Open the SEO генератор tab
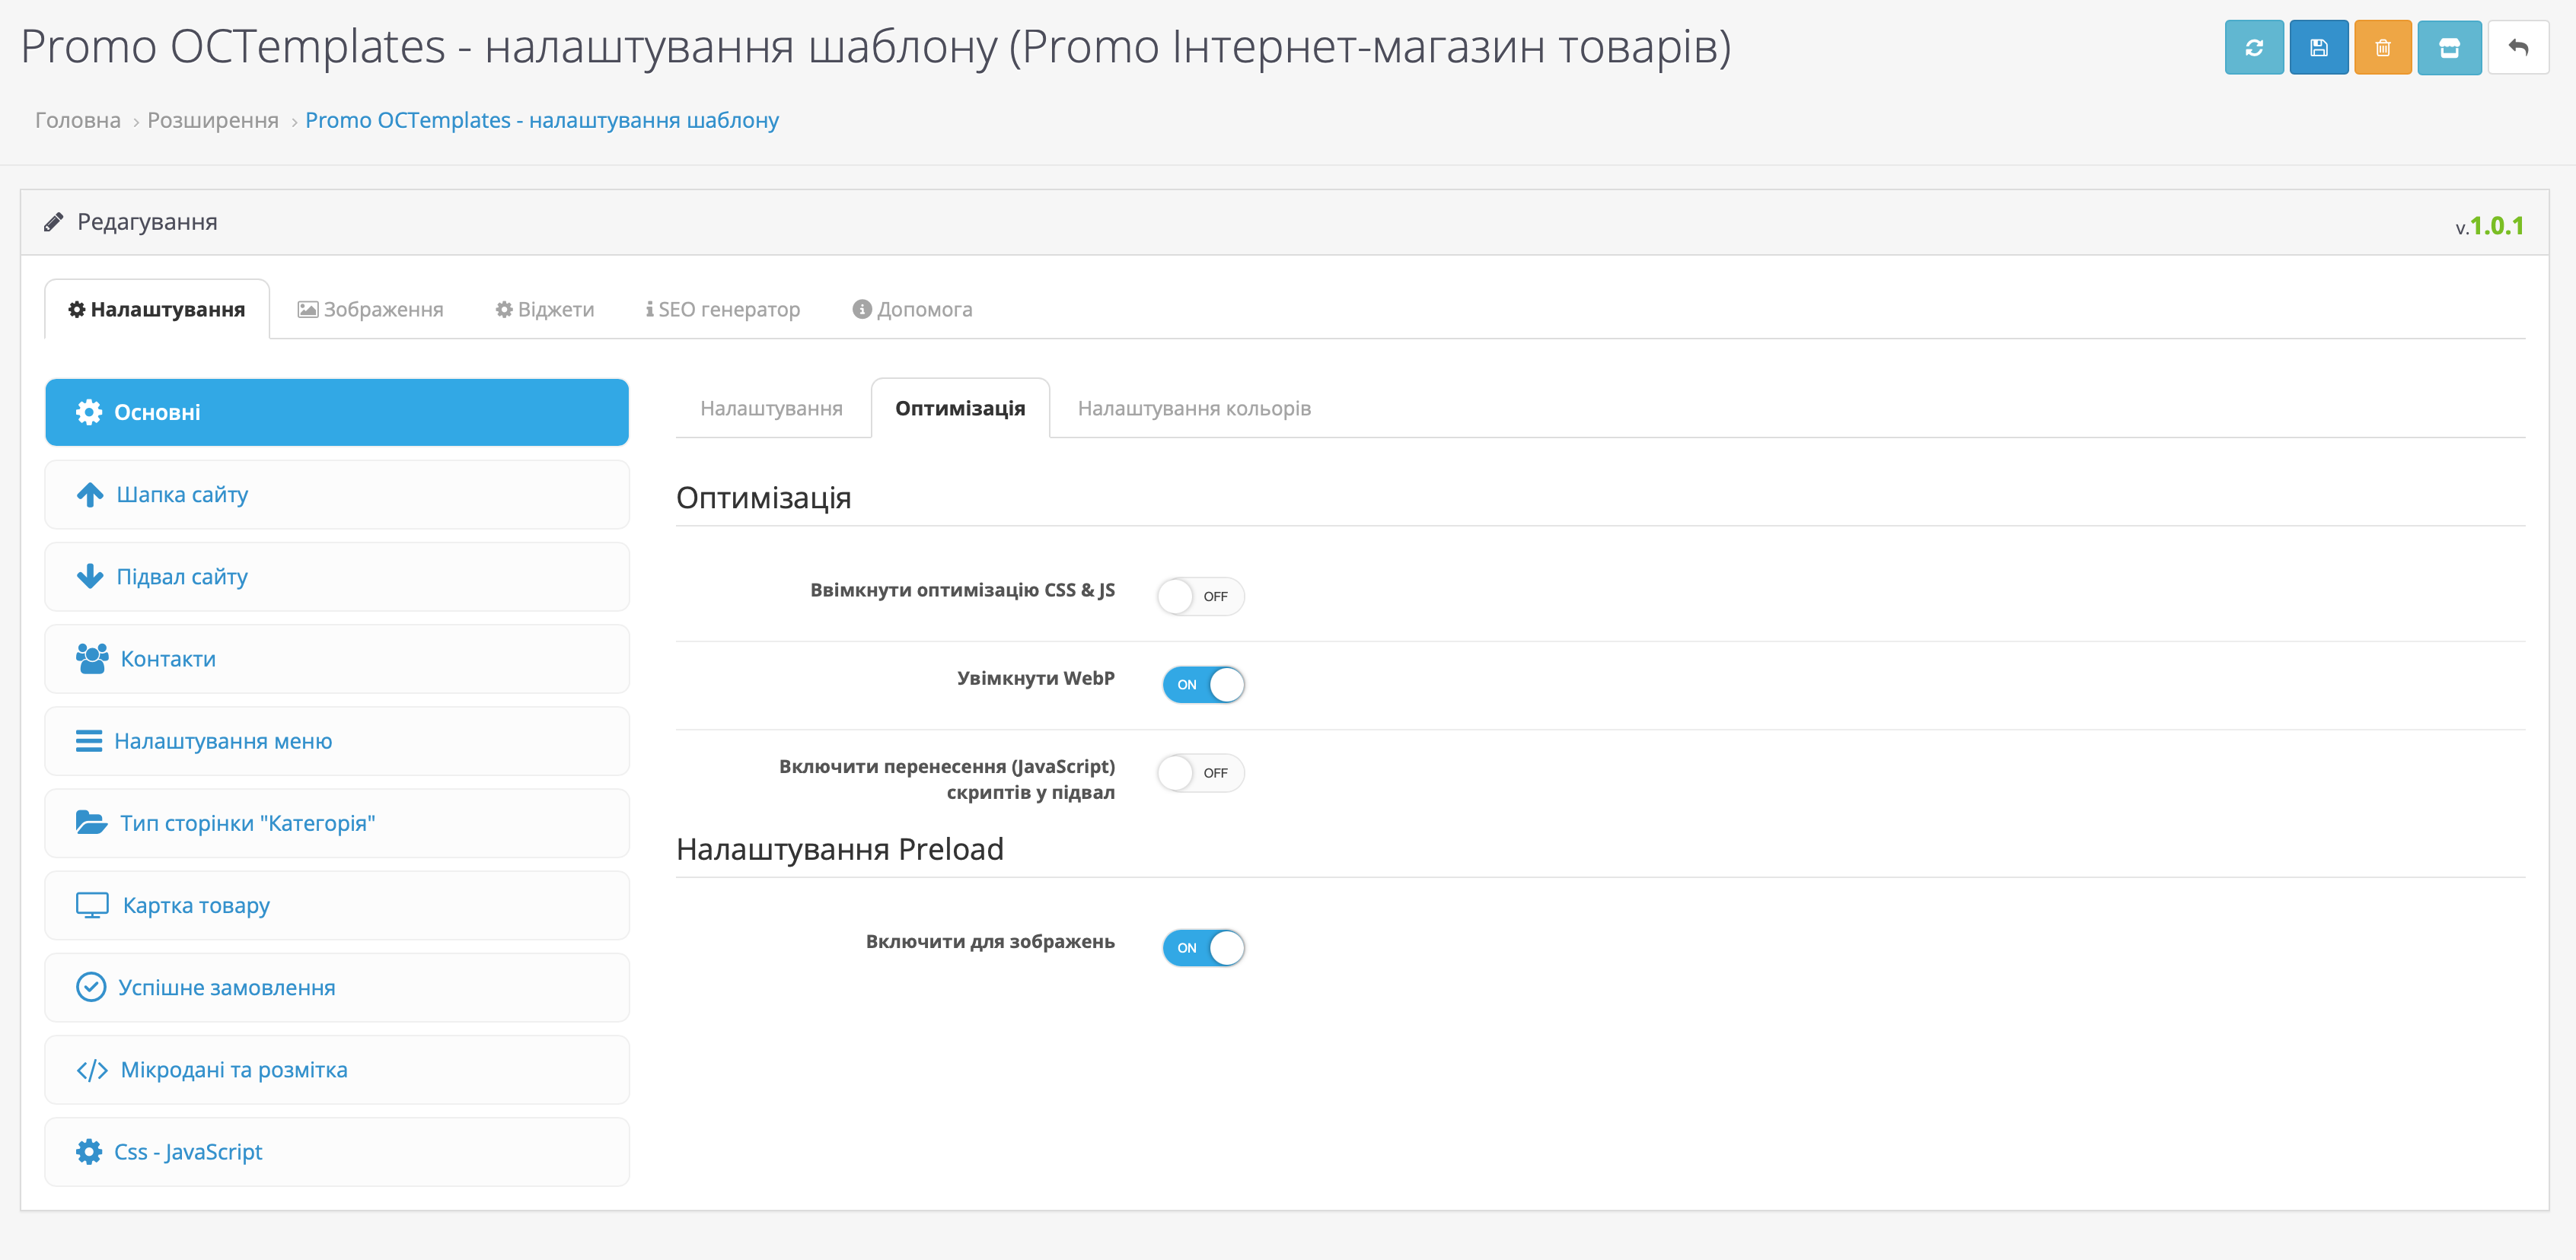2576x1260 pixels. pos(723,310)
